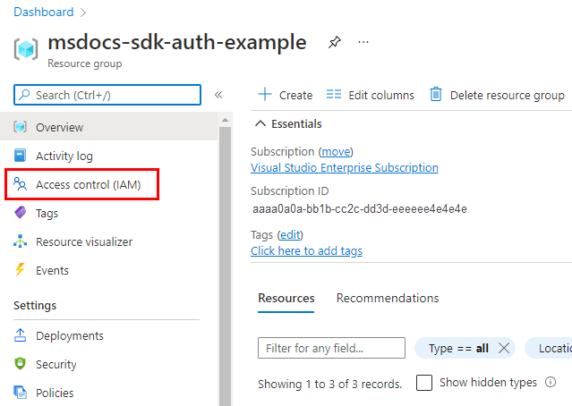Click the Deployments icon

tap(21, 335)
